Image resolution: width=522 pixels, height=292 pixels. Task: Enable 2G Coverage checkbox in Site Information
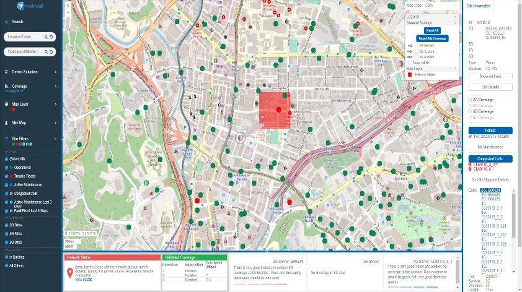470,100
